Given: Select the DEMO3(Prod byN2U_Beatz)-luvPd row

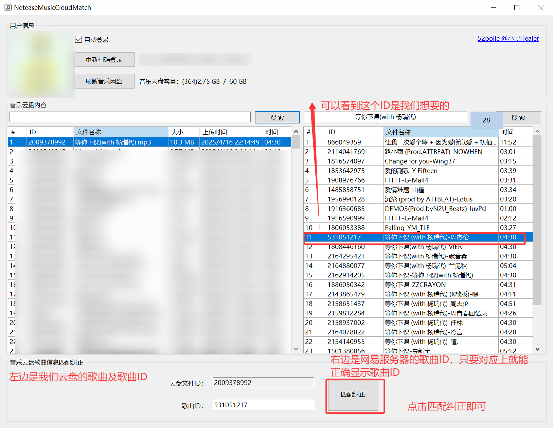Looking at the screenshot, I should 418,209.
